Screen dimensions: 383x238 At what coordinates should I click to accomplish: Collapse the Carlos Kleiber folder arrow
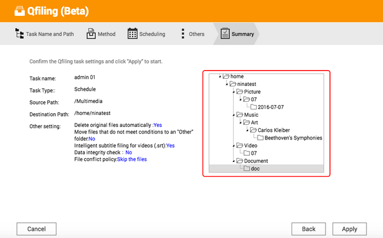pyautogui.click(x=247, y=130)
